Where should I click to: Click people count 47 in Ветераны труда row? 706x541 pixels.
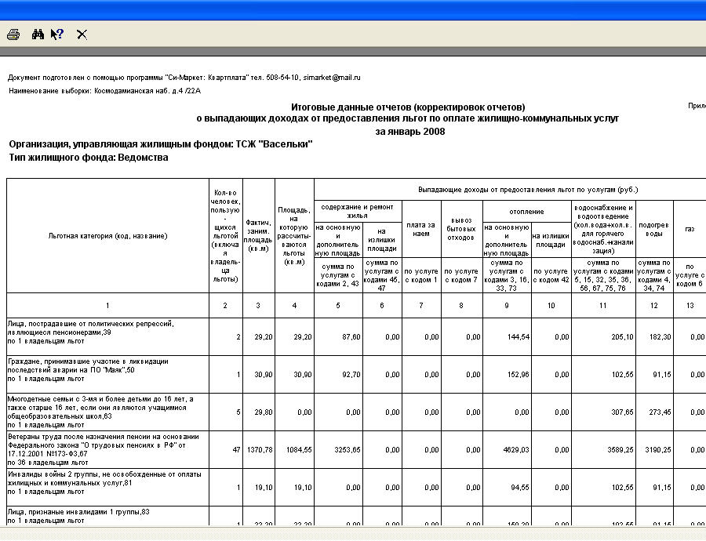coord(236,449)
